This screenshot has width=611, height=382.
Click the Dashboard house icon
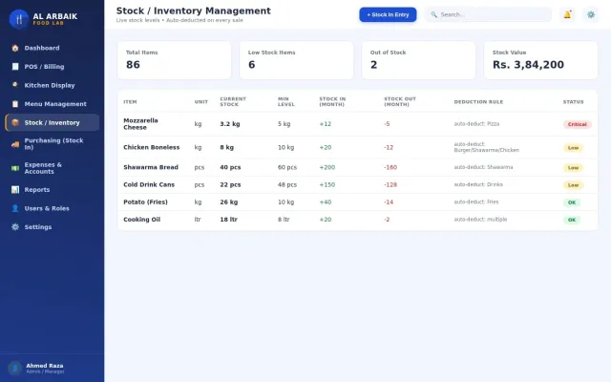point(15,48)
